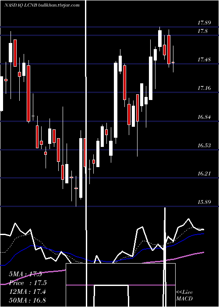The image size is (219, 307).
Task: Select the 12MA : 17.4 legend entry
Action: point(28,292)
